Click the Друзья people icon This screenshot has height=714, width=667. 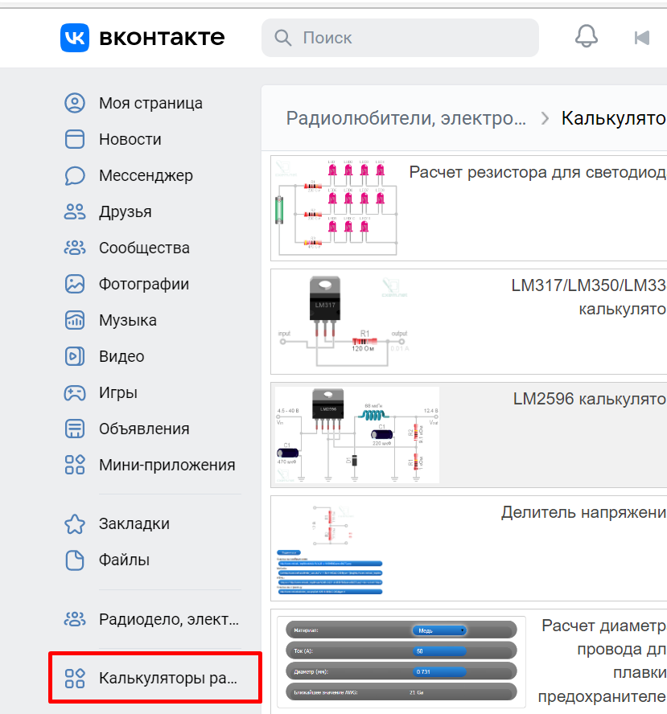pos(75,211)
